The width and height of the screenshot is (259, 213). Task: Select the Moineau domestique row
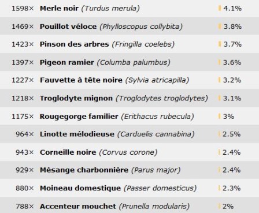coord(129,188)
